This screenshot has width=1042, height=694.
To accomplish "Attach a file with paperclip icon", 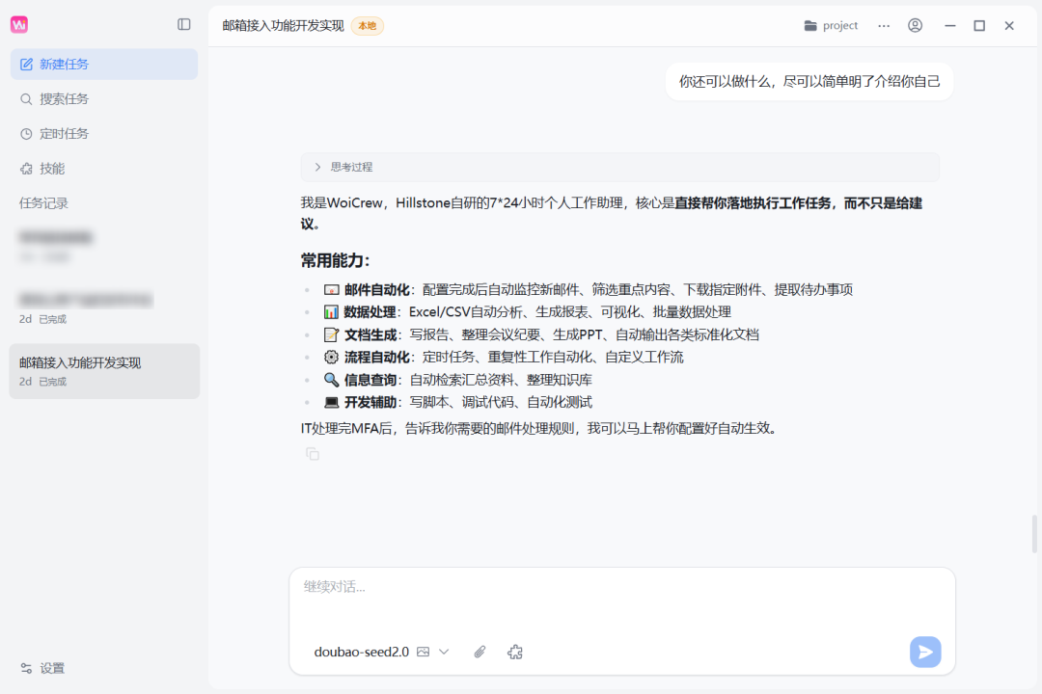I will pyautogui.click(x=480, y=653).
